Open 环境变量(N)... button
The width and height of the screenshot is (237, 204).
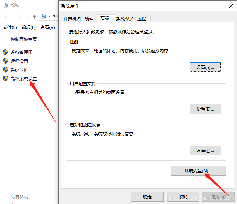pos(198,171)
